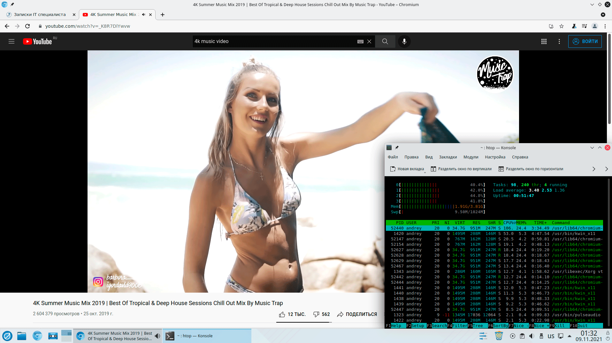Image resolution: width=612 pixels, height=343 pixels.
Task: Close the Записки IT специалиста tab
Action: 74,15
